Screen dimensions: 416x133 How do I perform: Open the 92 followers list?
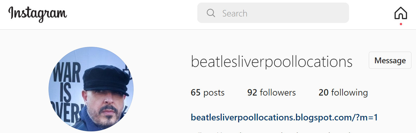[271, 93]
